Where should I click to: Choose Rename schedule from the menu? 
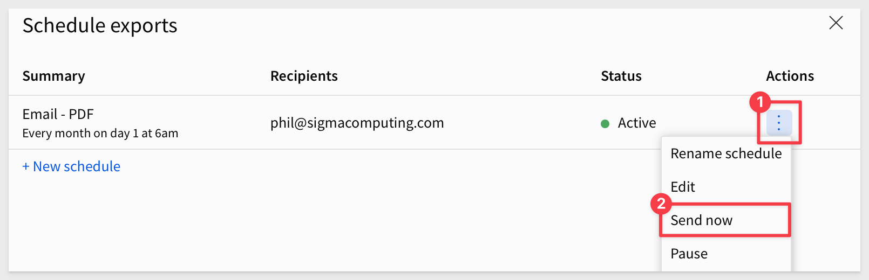(x=726, y=153)
